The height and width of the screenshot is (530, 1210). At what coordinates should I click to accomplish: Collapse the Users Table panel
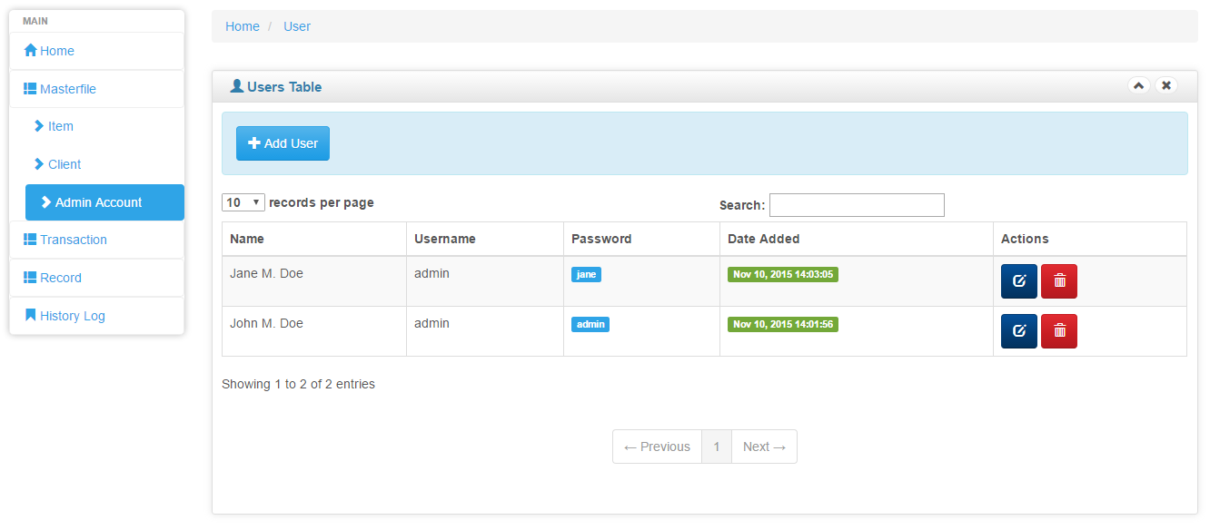tap(1138, 84)
